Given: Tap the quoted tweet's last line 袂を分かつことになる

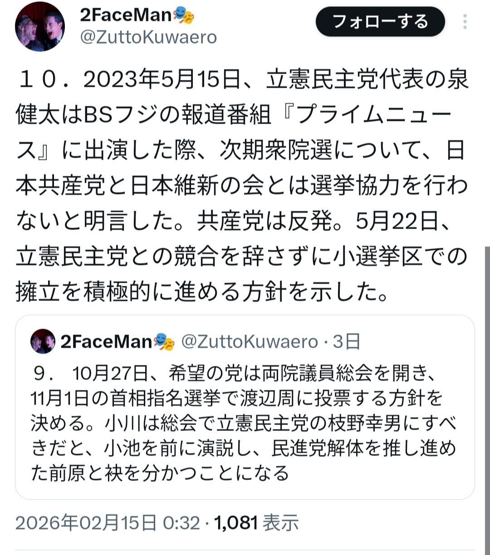Looking at the screenshot, I should [160, 473].
